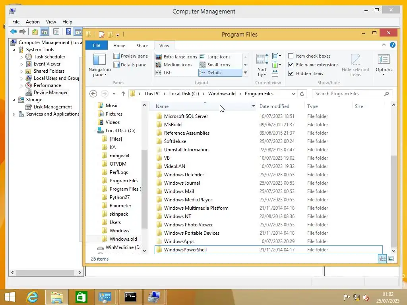The height and width of the screenshot is (305, 407).
Task: Click Computer Management horizontal scrollbar right arrow
Action: click(x=79, y=272)
